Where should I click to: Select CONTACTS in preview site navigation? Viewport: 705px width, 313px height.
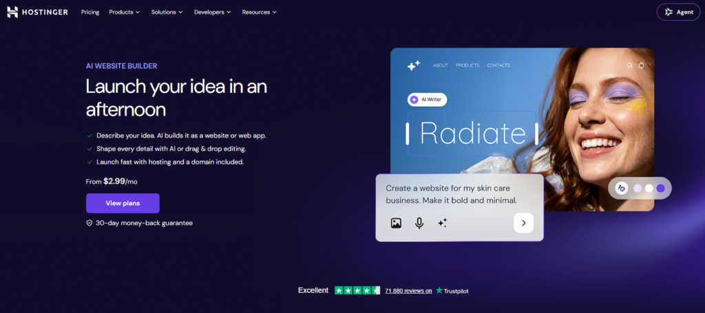click(x=498, y=65)
